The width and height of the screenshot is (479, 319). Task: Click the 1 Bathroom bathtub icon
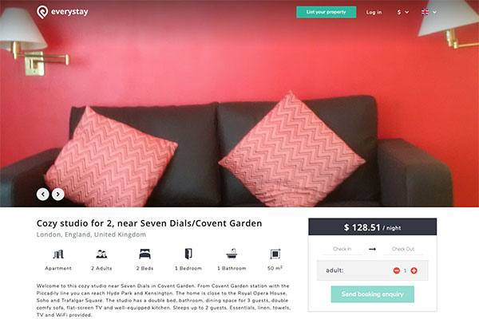(x=232, y=254)
